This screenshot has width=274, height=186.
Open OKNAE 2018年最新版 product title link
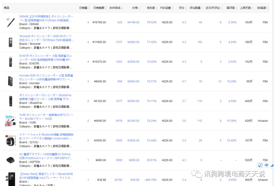(46, 18)
